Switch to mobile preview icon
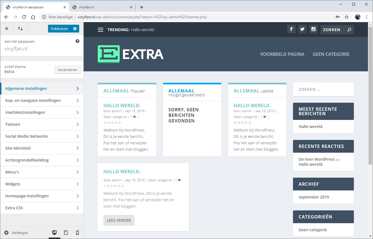This screenshot has width=373, height=239. pyautogui.click(x=77, y=233)
